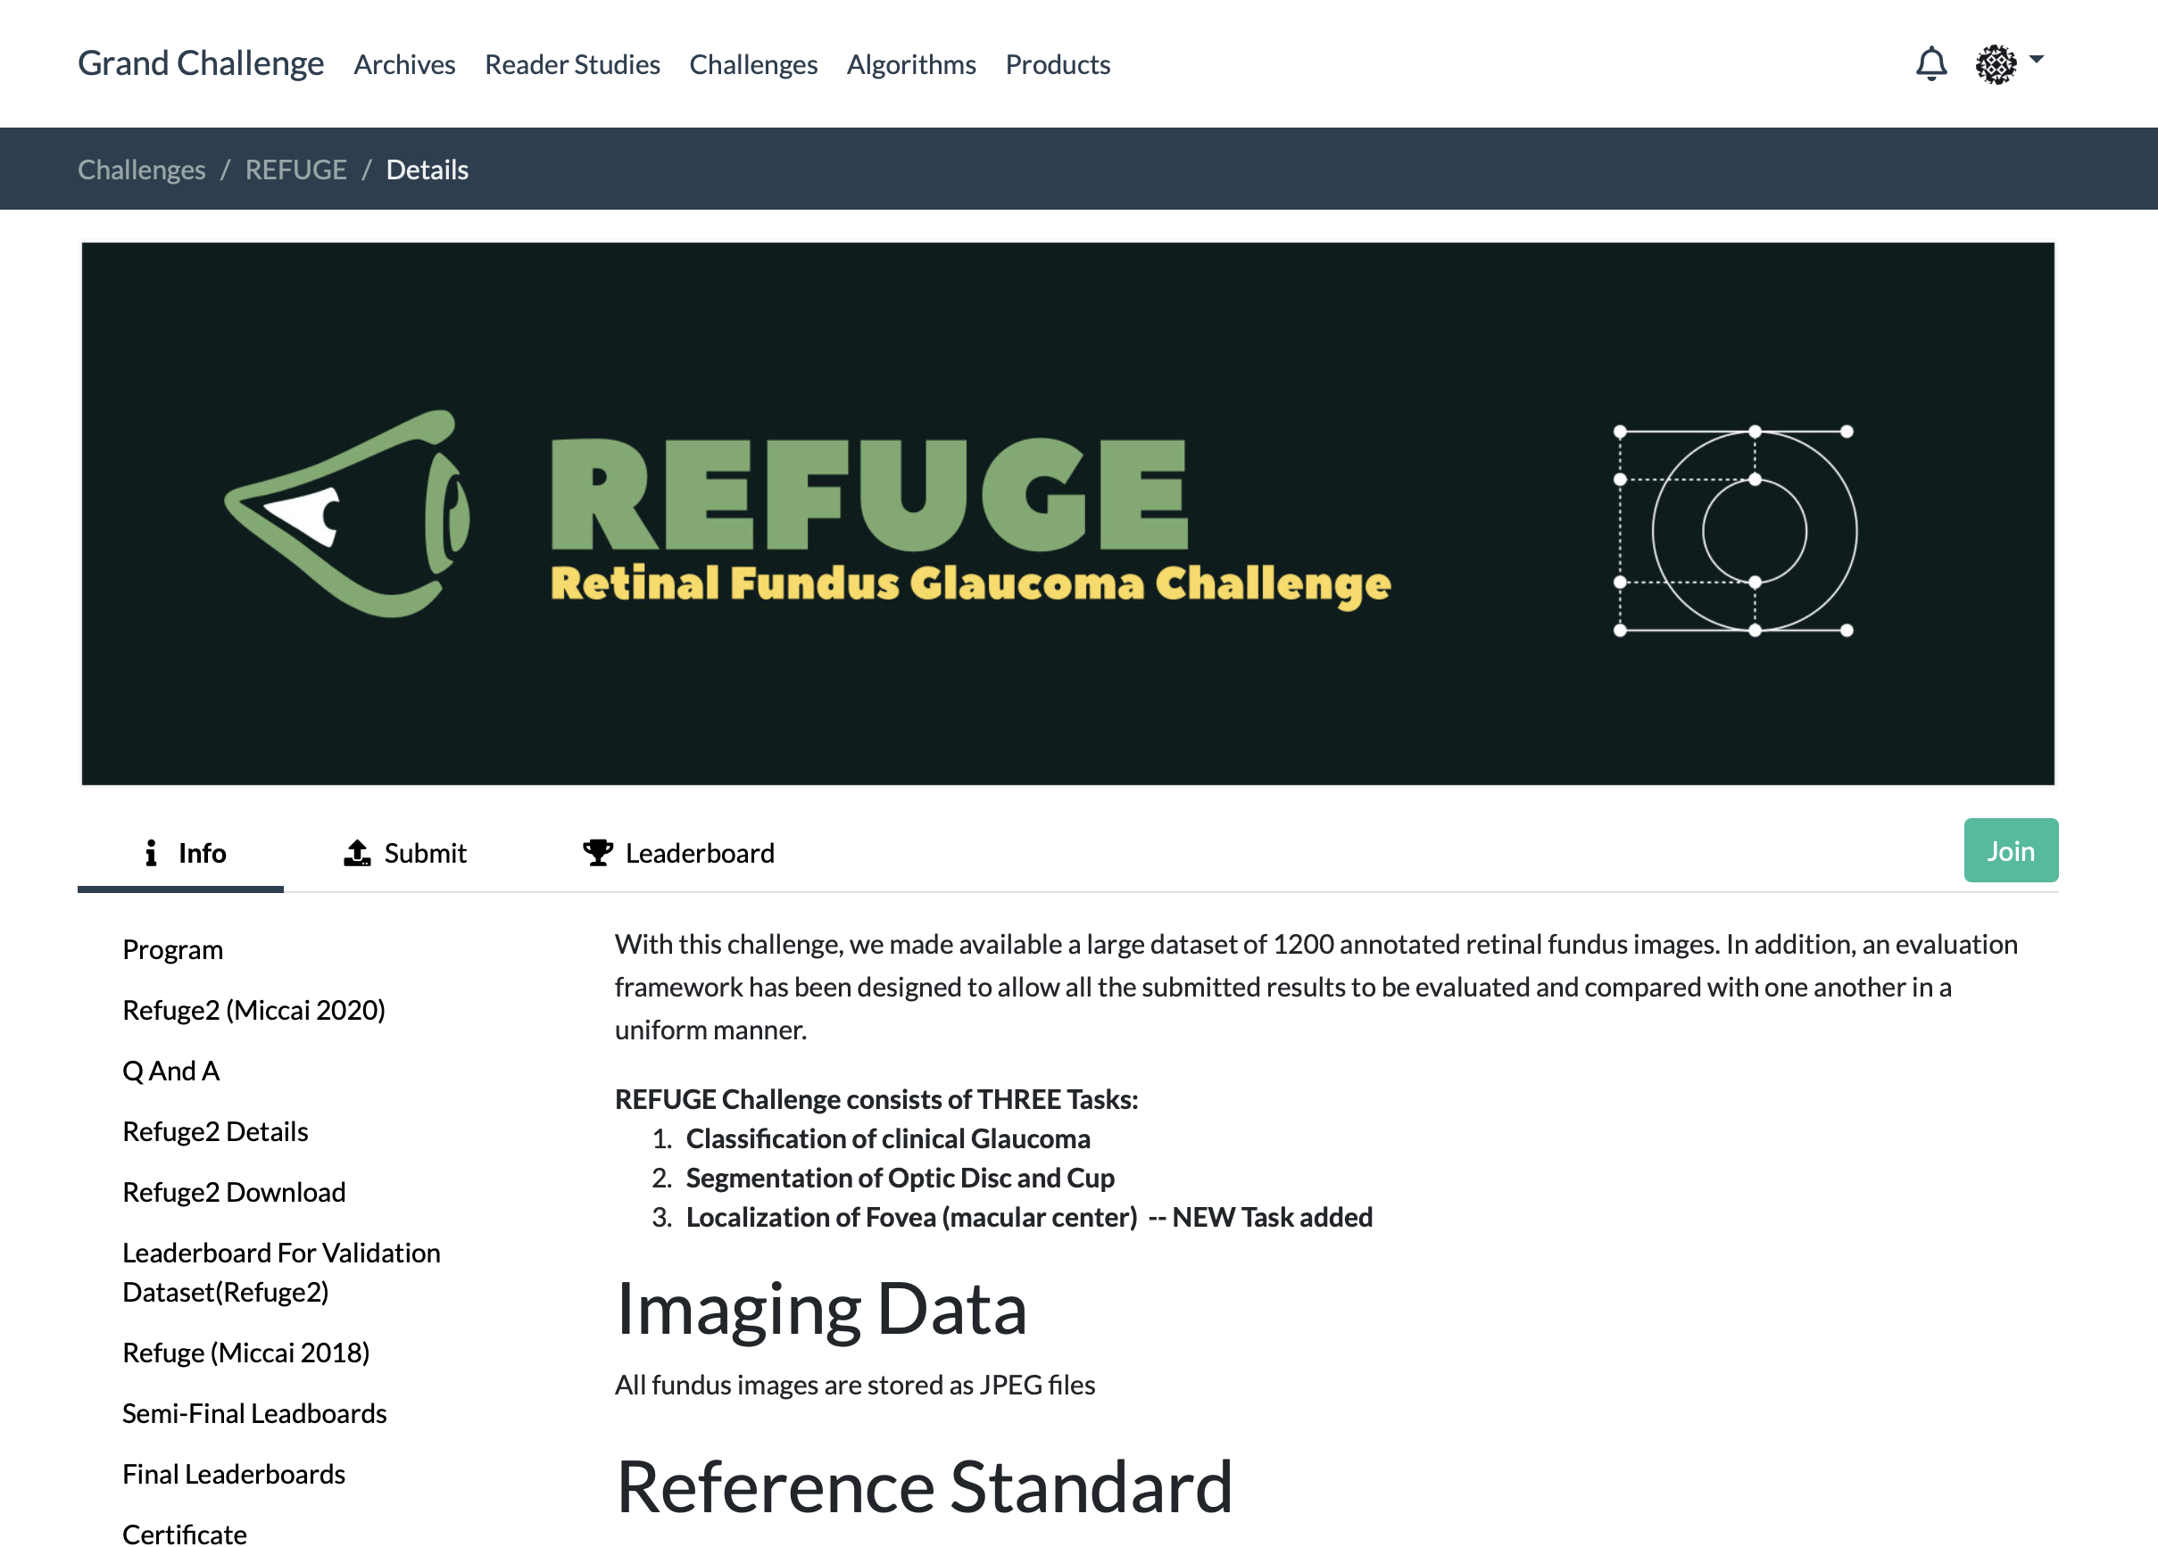2158x1547 pixels.
Task: Open the Certificate sidebar page
Action: (x=185, y=1534)
